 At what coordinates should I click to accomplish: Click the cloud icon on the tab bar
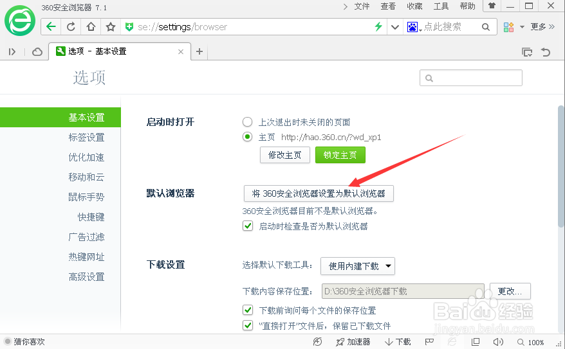coord(37,52)
